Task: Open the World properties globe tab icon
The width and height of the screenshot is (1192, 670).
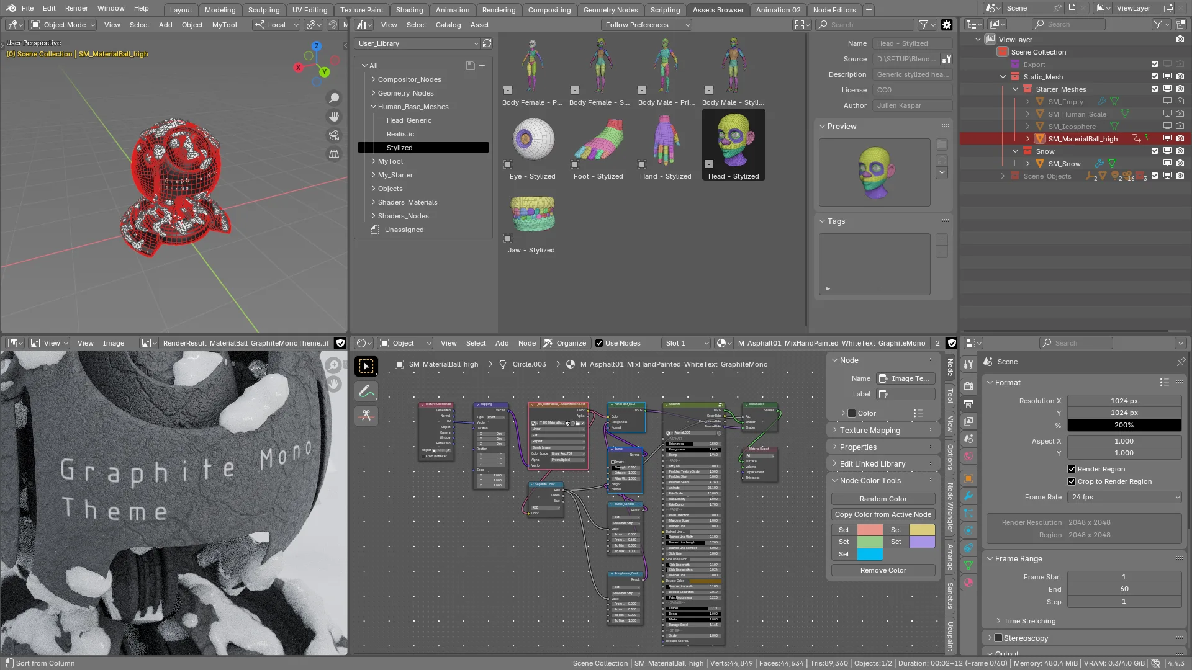Action: (968, 456)
